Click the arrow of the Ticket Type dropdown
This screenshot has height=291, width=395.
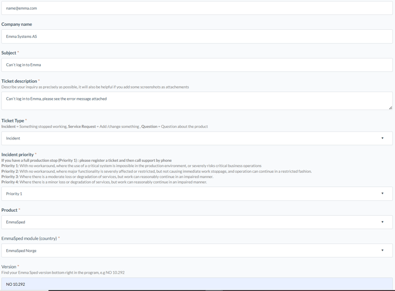(382, 138)
